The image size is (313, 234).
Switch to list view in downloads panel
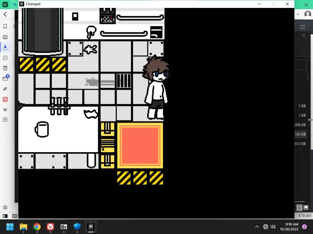tap(299, 208)
